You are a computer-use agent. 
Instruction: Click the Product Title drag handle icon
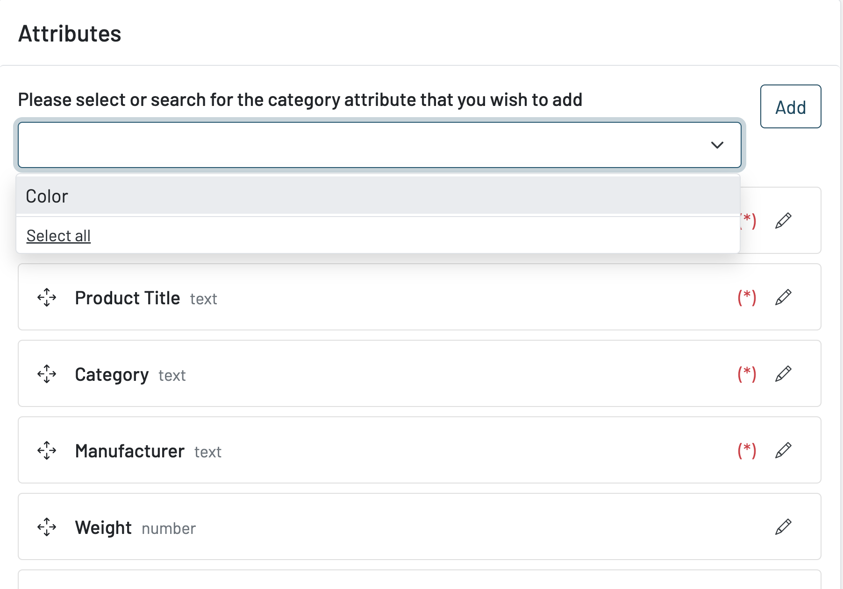pyautogui.click(x=47, y=297)
